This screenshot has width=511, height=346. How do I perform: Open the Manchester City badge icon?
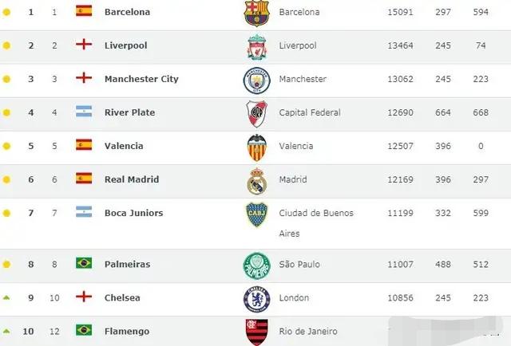coord(257,81)
